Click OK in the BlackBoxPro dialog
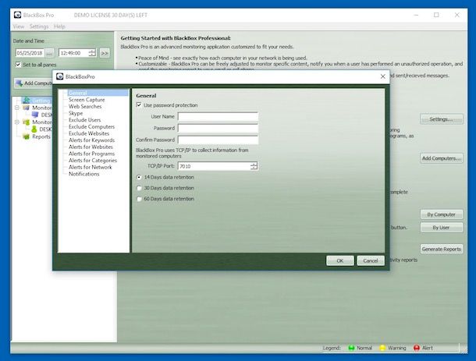Viewport: 476px width, 361px height. [x=340, y=260]
